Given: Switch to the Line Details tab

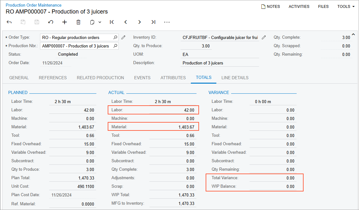Looking at the screenshot, I should [235, 78].
